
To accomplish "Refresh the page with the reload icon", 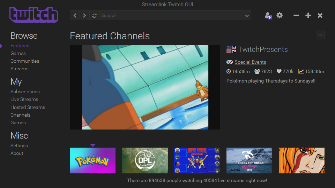I will point(94,16).
